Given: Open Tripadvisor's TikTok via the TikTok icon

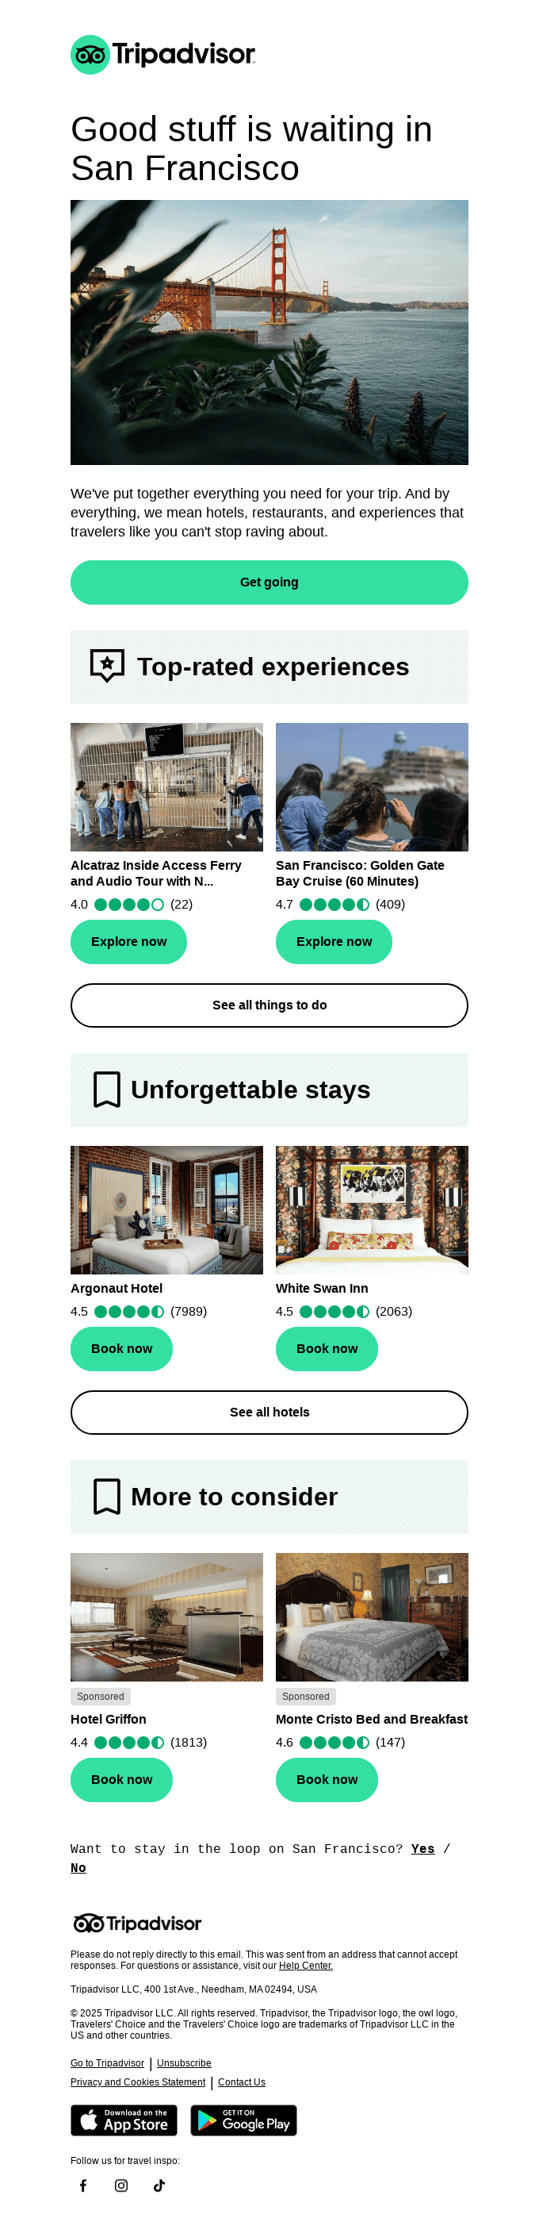Looking at the screenshot, I should [x=160, y=2185].
